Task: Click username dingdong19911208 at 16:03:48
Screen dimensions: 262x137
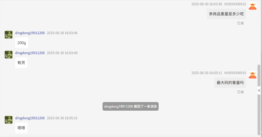Action: coord(30,53)
